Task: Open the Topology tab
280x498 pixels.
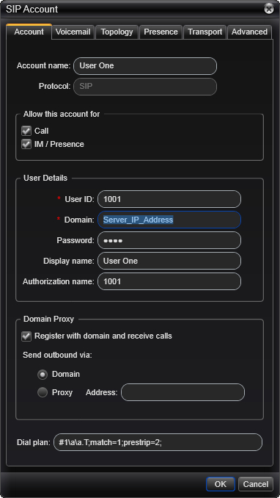Action: [117, 32]
